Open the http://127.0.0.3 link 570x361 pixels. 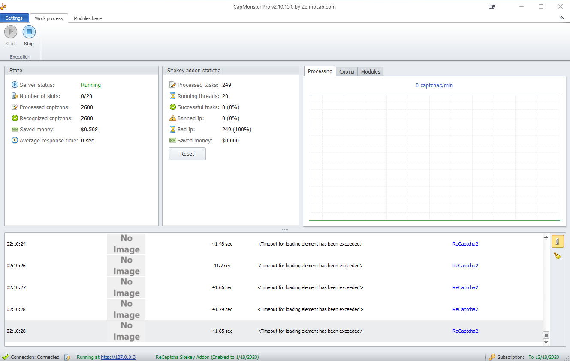[x=118, y=357]
